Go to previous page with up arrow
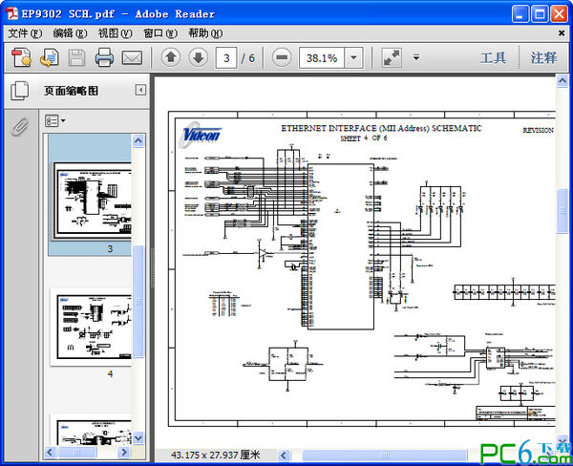The image size is (573, 466). pyautogui.click(x=170, y=58)
